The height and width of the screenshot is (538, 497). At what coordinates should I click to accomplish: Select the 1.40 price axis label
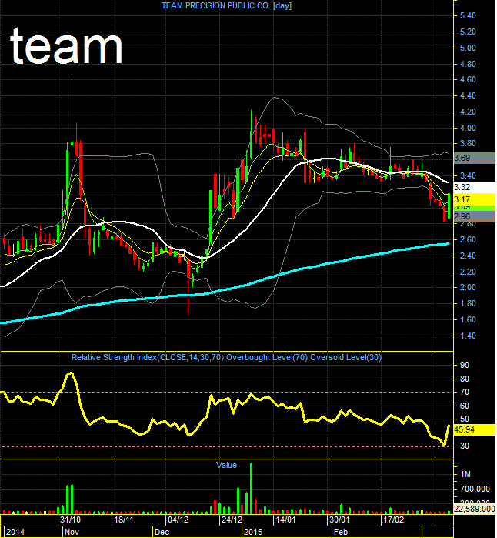click(x=468, y=336)
